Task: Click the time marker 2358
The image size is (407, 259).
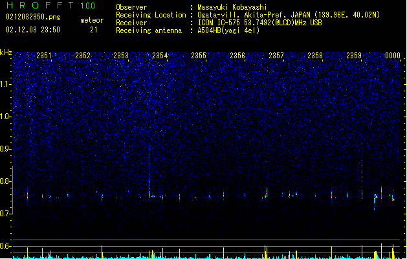Action: 315,56
